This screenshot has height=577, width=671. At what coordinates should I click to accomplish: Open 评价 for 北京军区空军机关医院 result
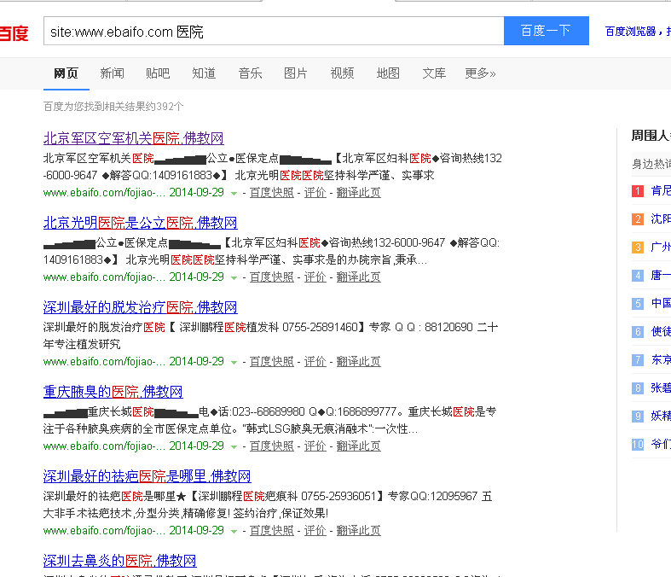point(315,193)
